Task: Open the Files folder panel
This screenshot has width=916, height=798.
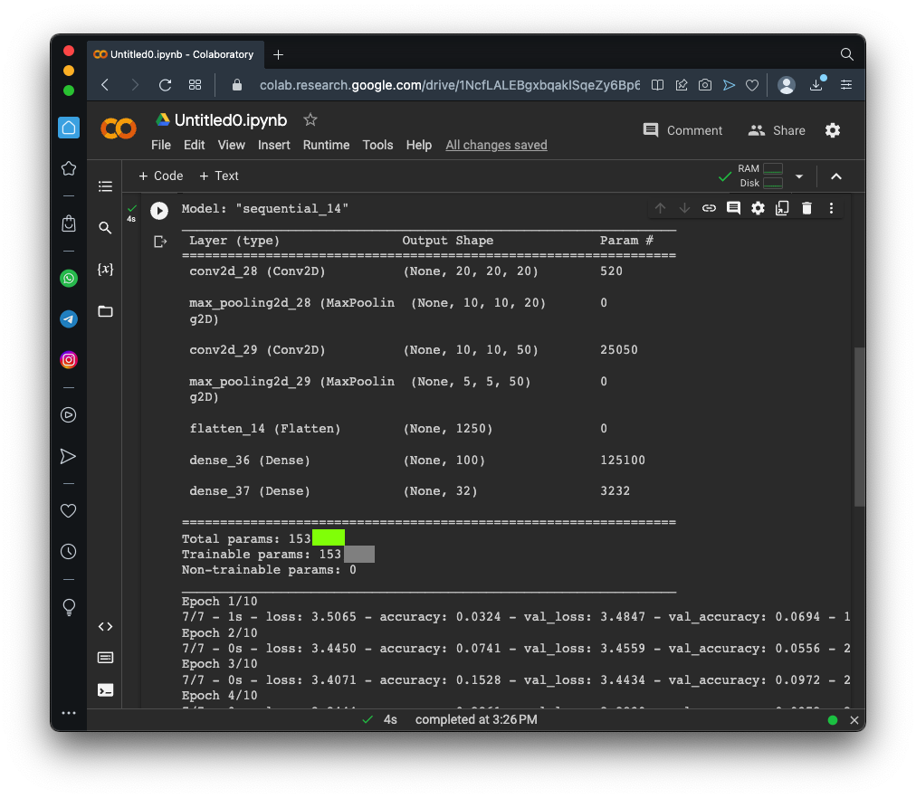Action: click(105, 311)
